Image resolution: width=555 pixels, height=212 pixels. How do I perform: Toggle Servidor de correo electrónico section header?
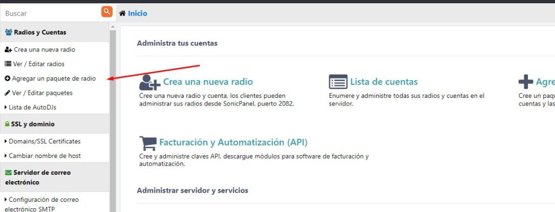tap(55, 177)
